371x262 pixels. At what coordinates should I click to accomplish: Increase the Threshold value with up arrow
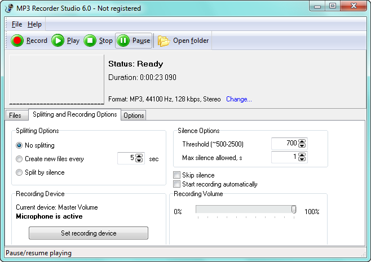[x=302, y=141]
